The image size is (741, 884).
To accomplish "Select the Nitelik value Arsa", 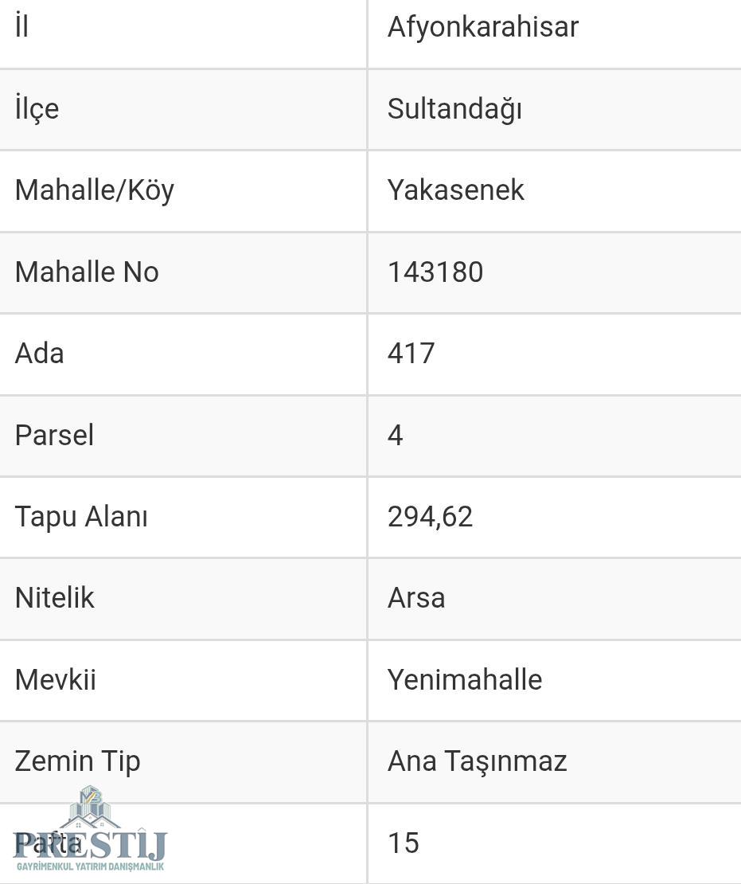I will click(x=415, y=598).
